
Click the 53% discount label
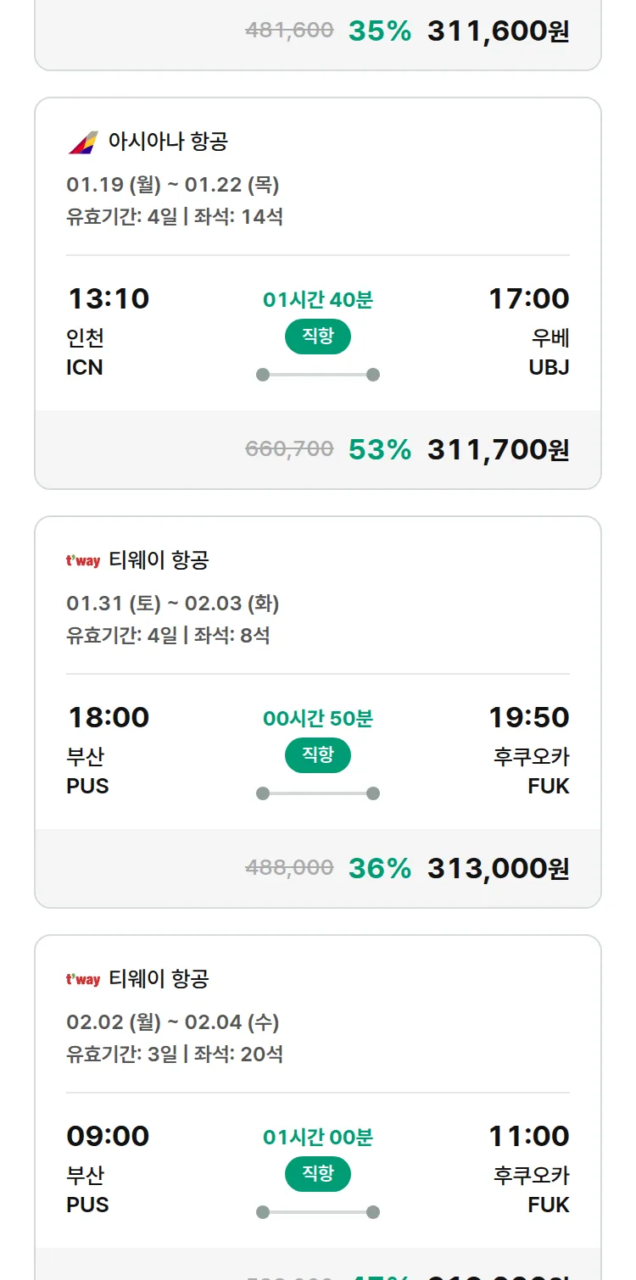coord(379,449)
